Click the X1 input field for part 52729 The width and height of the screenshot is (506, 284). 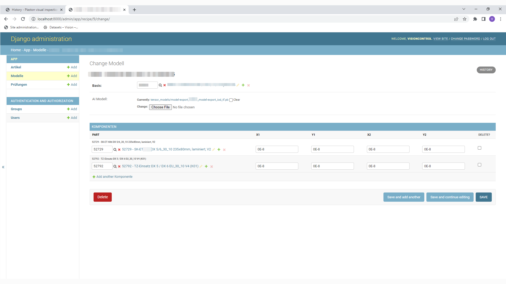coord(277,149)
